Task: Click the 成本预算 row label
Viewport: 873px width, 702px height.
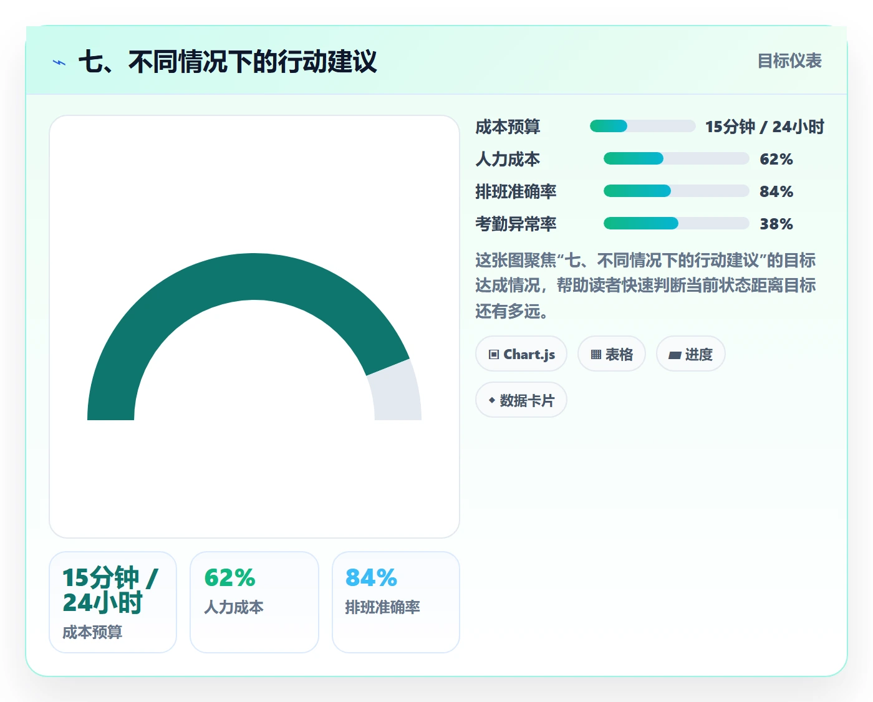Action: pyautogui.click(x=508, y=127)
